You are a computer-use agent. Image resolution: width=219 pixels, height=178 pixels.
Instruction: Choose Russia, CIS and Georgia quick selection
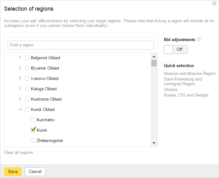(x=186, y=95)
